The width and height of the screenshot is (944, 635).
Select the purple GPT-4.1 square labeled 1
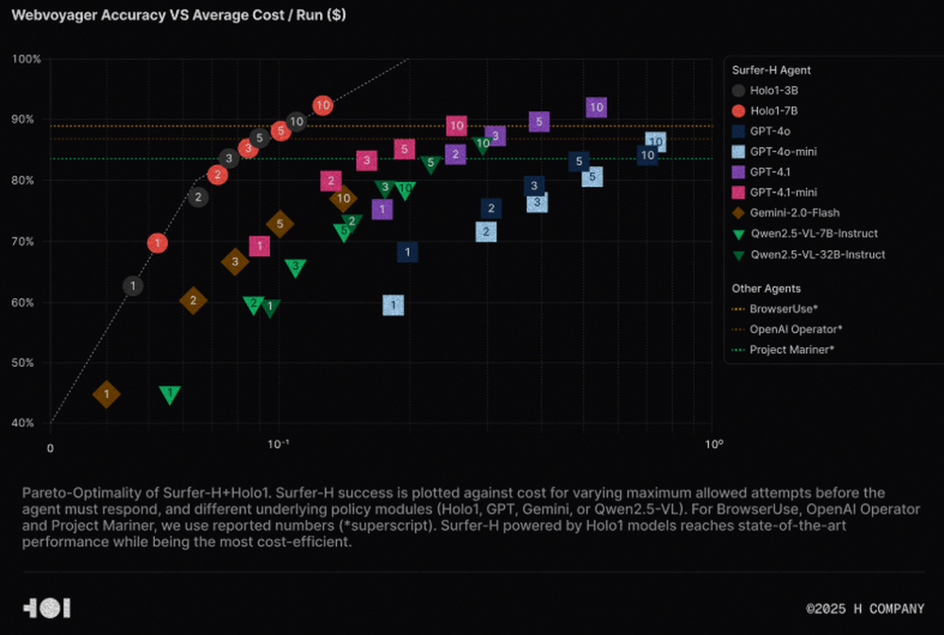pos(381,209)
